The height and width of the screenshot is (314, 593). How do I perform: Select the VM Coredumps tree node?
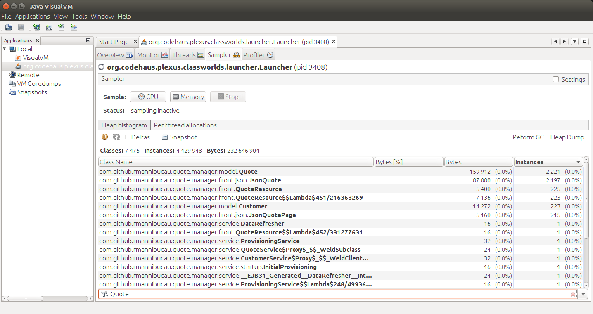35,84
